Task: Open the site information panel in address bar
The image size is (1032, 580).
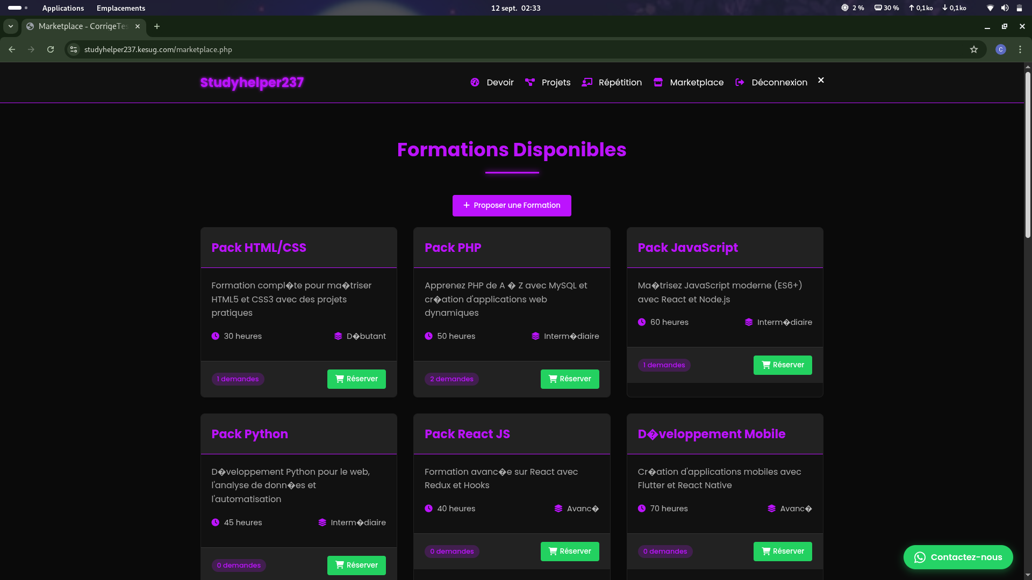Action: (73, 49)
